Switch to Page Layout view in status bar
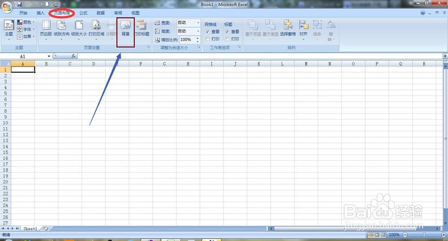The width and height of the screenshot is (448, 241). (377, 235)
